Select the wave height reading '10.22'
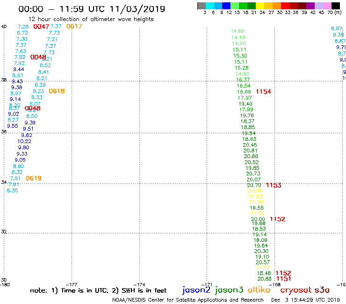The height and width of the screenshot is (304, 346). click(24, 141)
